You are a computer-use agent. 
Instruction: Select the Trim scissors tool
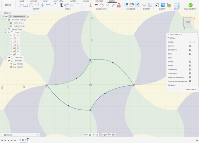pyautogui.click(x=61, y=5)
